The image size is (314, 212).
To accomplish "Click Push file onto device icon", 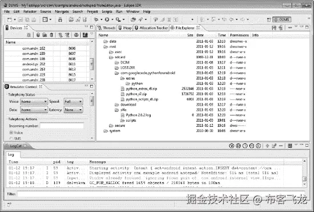I will [280, 27].
